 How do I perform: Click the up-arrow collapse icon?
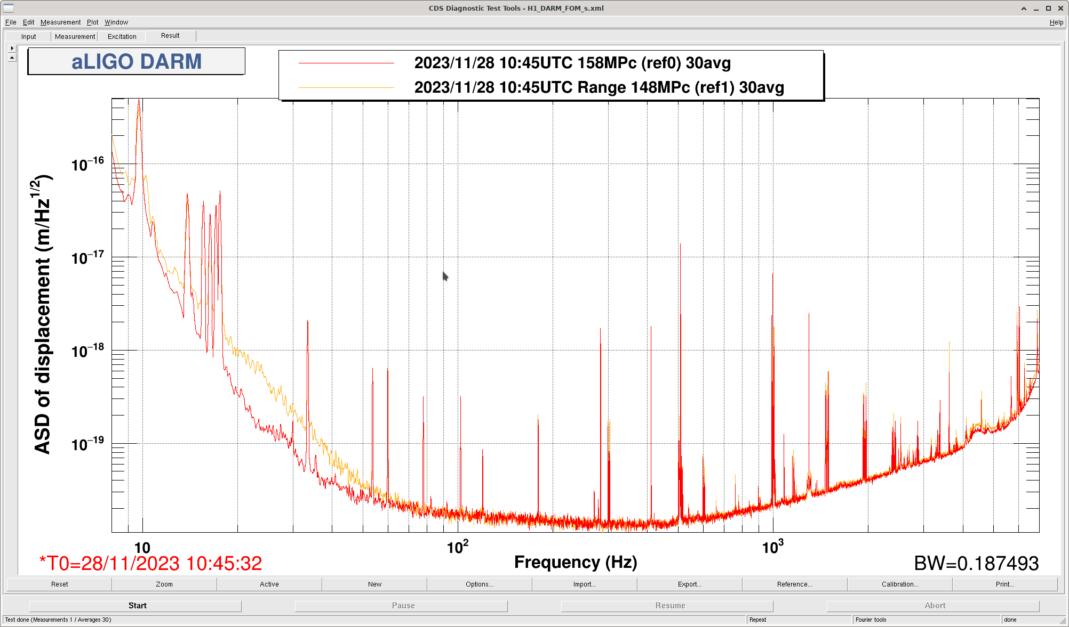pyautogui.click(x=12, y=58)
